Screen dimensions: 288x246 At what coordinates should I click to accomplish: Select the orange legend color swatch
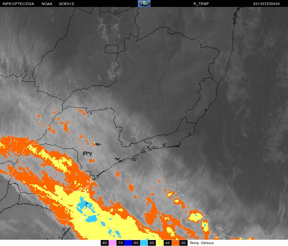(x=175, y=243)
